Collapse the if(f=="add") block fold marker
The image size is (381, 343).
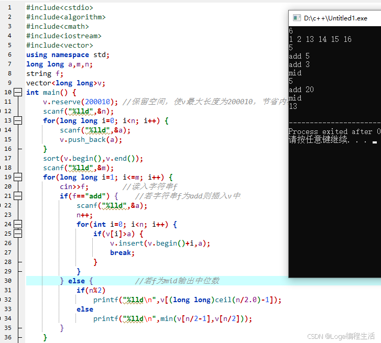(x=18, y=196)
